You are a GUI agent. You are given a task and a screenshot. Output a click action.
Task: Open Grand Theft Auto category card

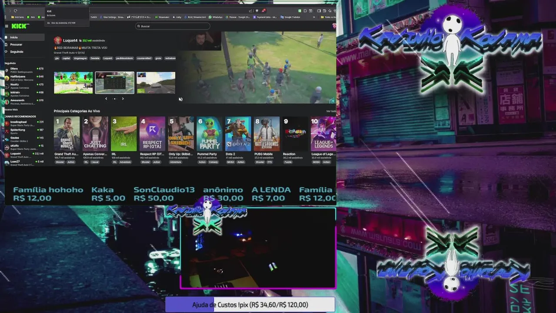[67, 133]
